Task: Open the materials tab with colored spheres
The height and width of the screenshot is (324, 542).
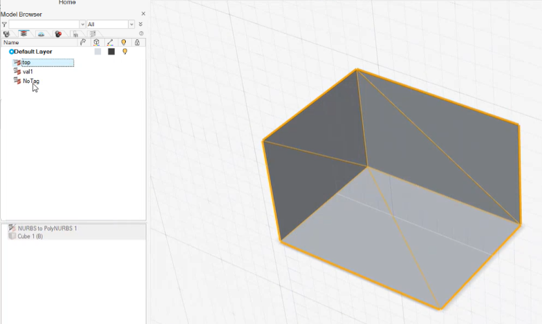Action: click(x=59, y=33)
